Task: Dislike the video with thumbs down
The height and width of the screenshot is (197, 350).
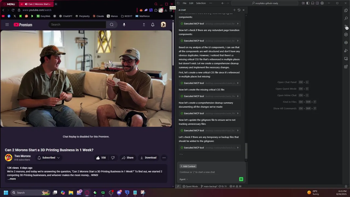Action: [x=113, y=158]
